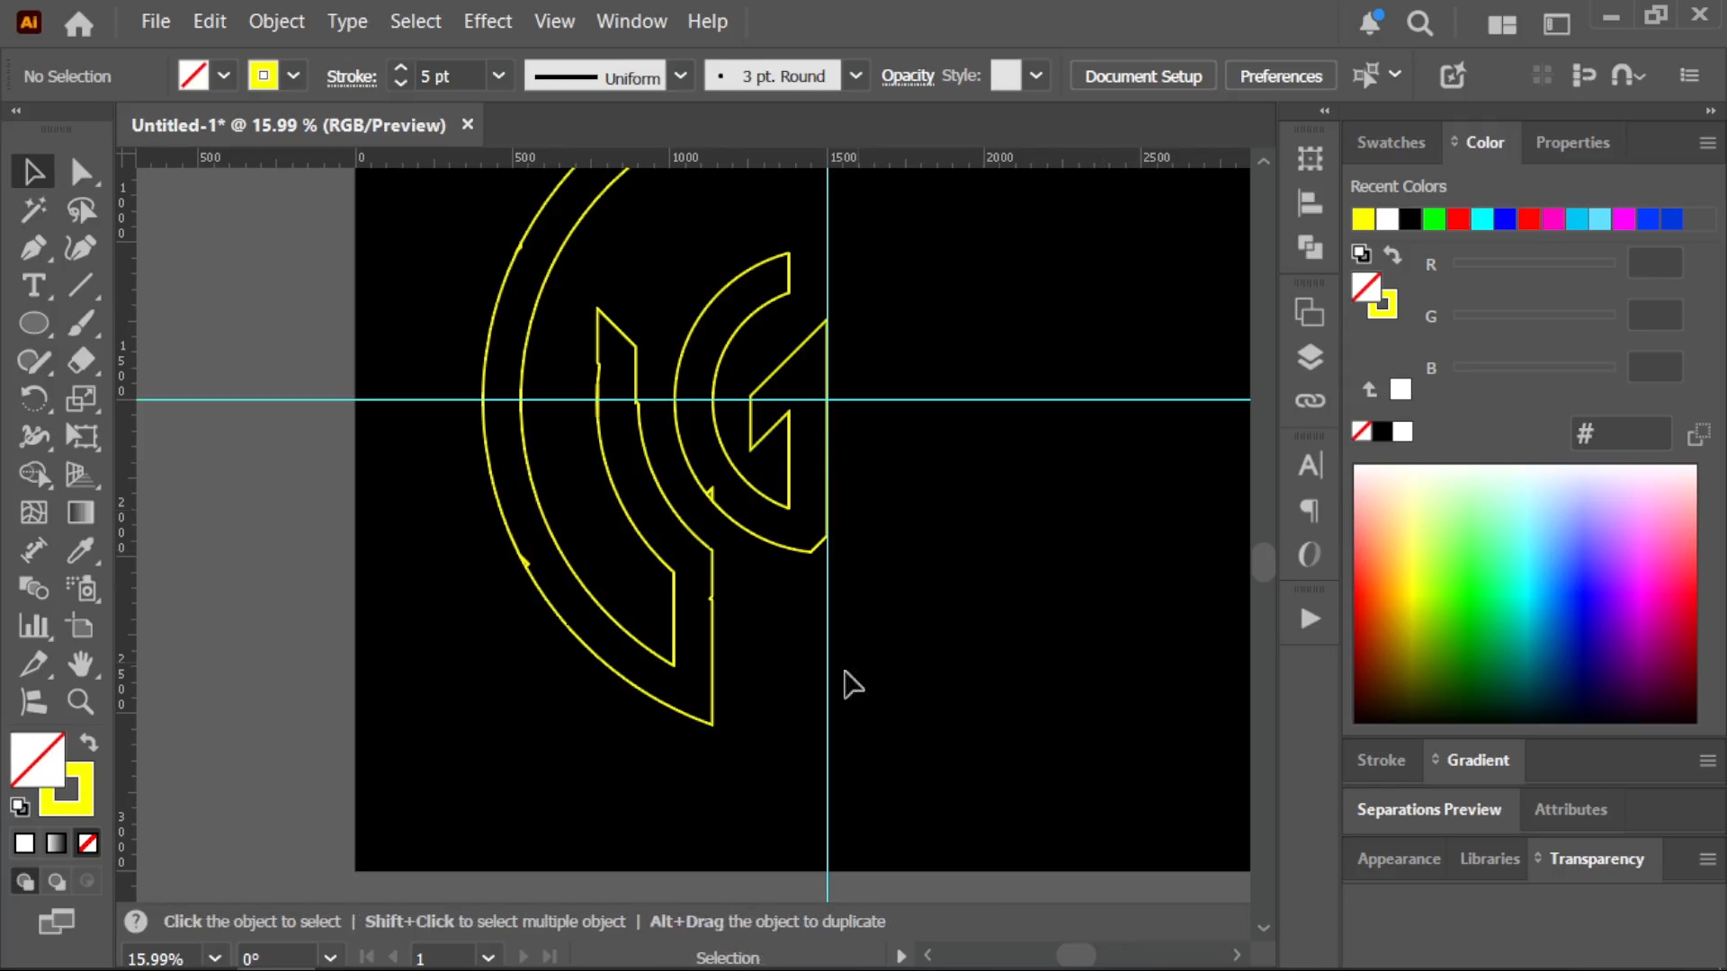The image size is (1727, 971).
Task: Select the Mesh tool
Action: point(33,512)
